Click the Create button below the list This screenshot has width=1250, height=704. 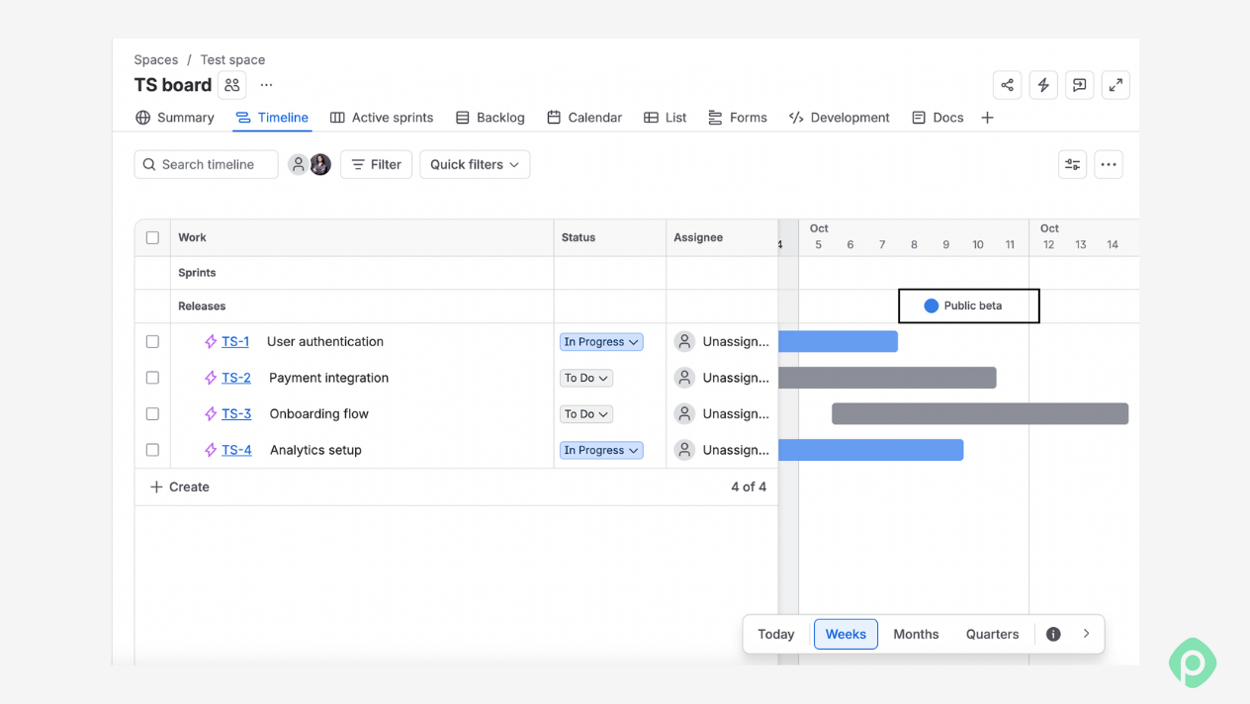click(x=180, y=486)
